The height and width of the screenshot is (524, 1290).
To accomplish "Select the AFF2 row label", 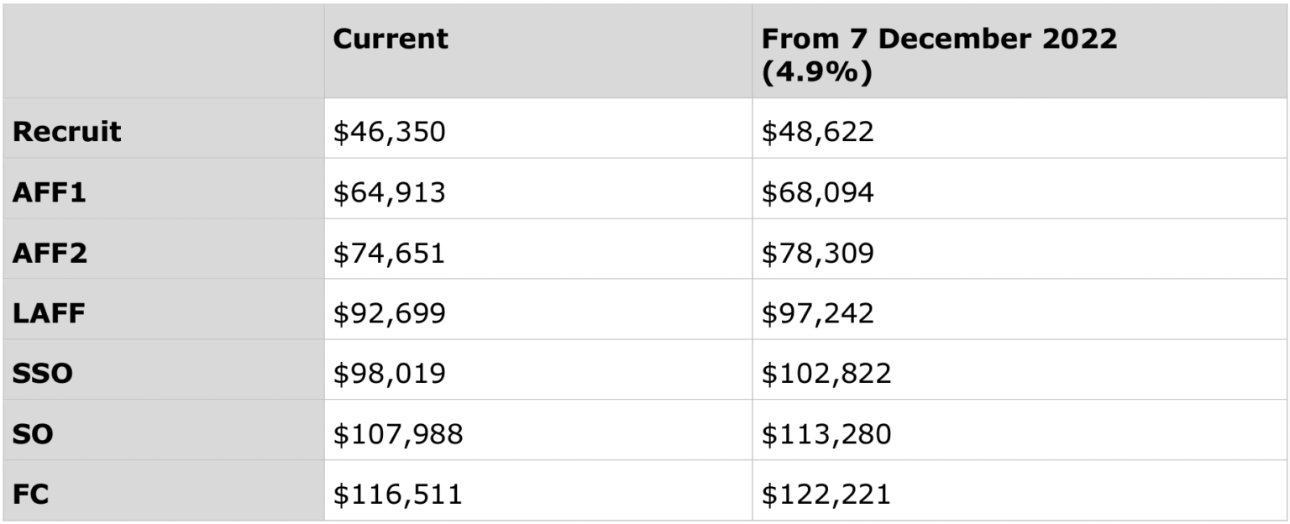I will [x=50, y=253].
